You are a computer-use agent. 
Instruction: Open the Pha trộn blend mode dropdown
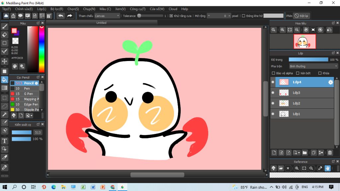pyautogui.click(x=313, y=66)
